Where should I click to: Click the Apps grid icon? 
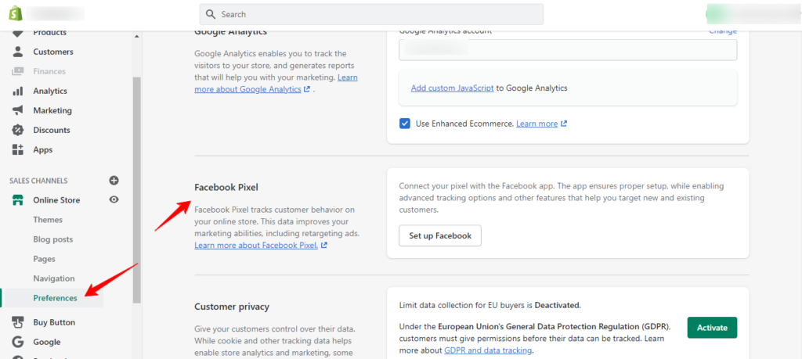click(18, 149)
